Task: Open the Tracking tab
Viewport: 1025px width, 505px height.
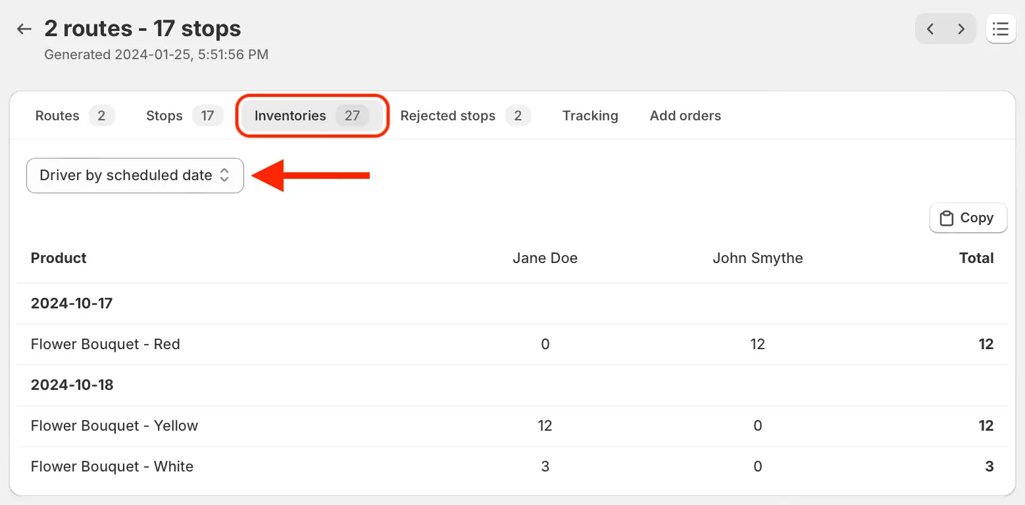Action: pyautogui.click(x=590, y=116)
